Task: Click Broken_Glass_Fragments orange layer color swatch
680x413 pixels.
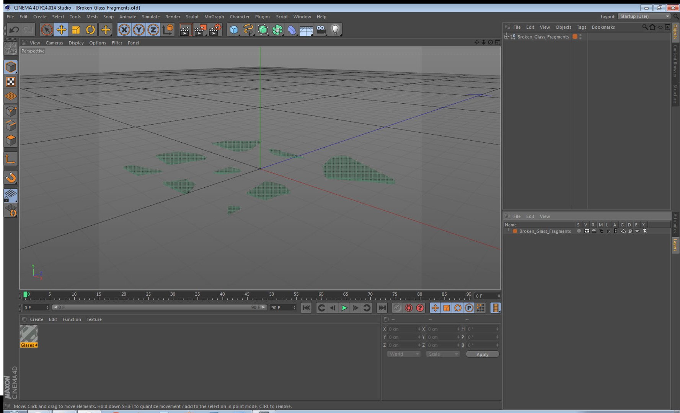Action: point(515,231)
